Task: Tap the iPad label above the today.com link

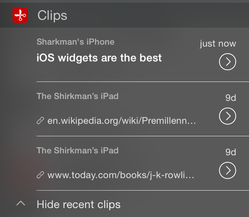Action: pos(77,150)
